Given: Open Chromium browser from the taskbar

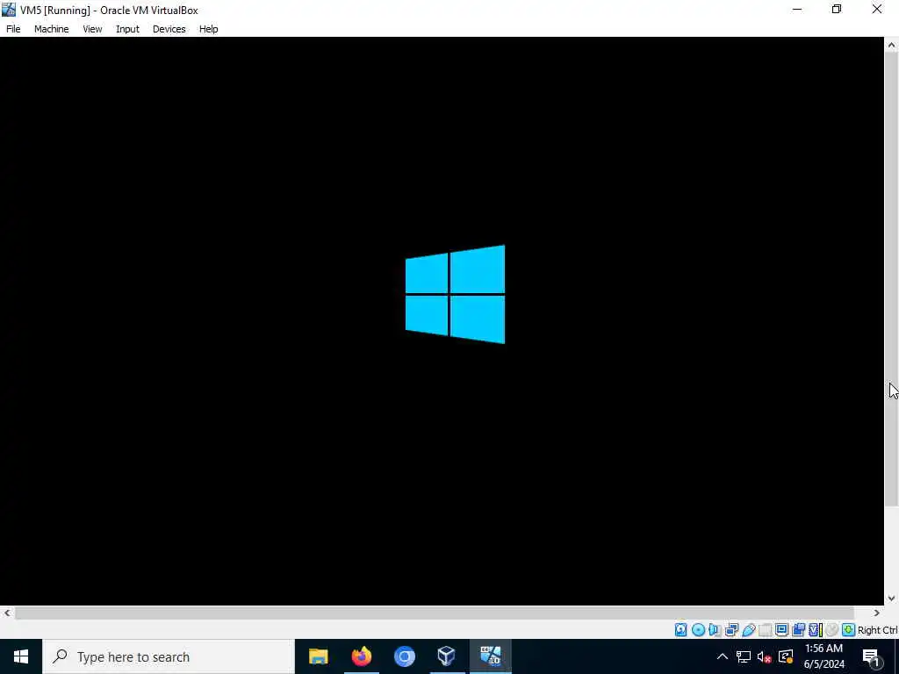Looking at the screenshot, I should pyautogui.click(x=404, y=656).
